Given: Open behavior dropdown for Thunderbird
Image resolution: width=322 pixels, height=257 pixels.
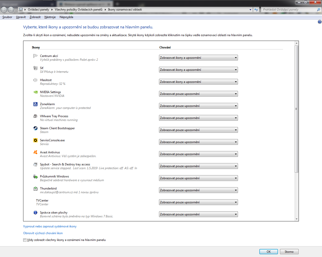Looking at the screenshot, I should 198,190.
